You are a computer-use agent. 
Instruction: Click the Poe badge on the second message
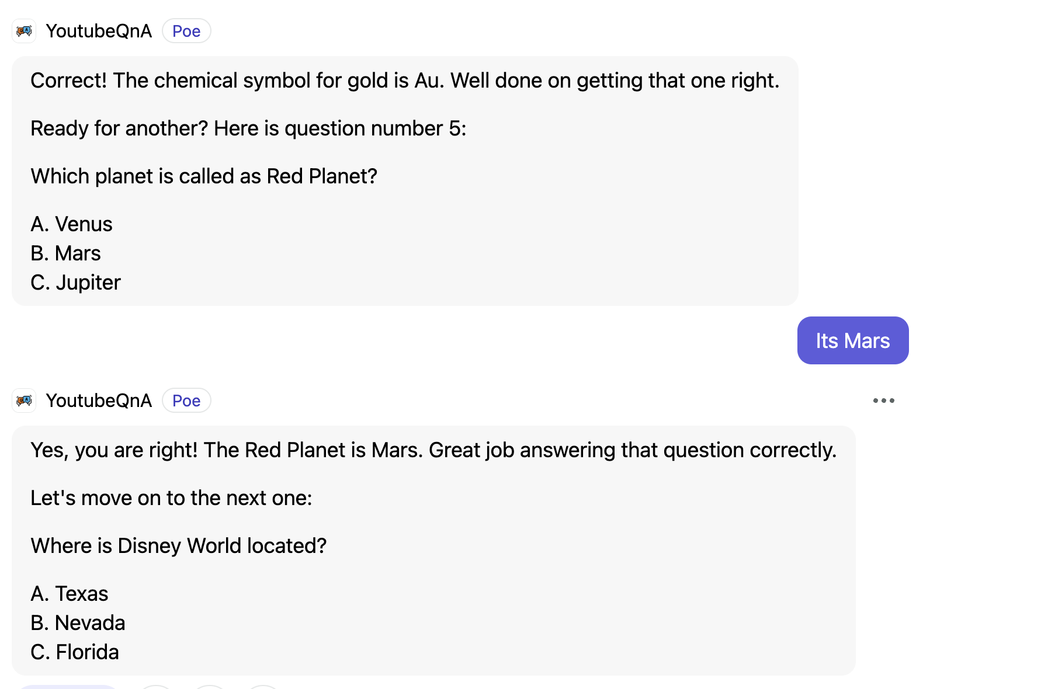(186, 401)
